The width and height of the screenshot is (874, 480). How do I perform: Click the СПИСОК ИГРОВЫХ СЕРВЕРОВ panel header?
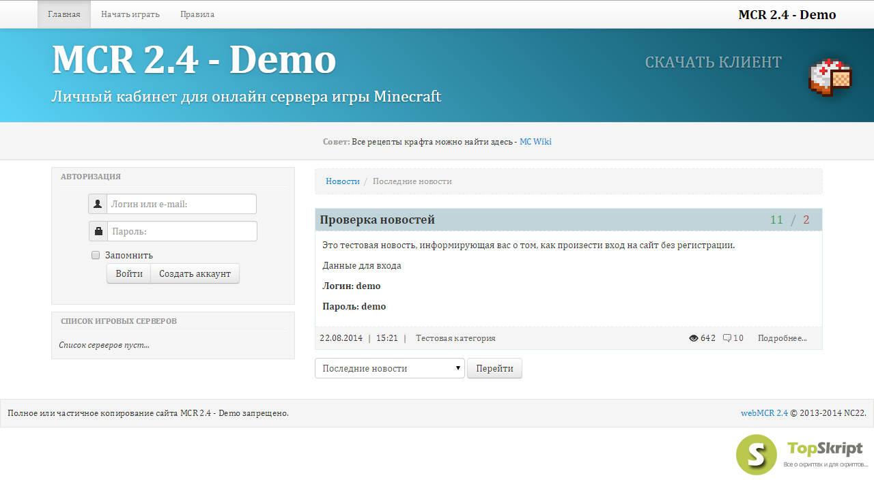[x=119, y=321]
